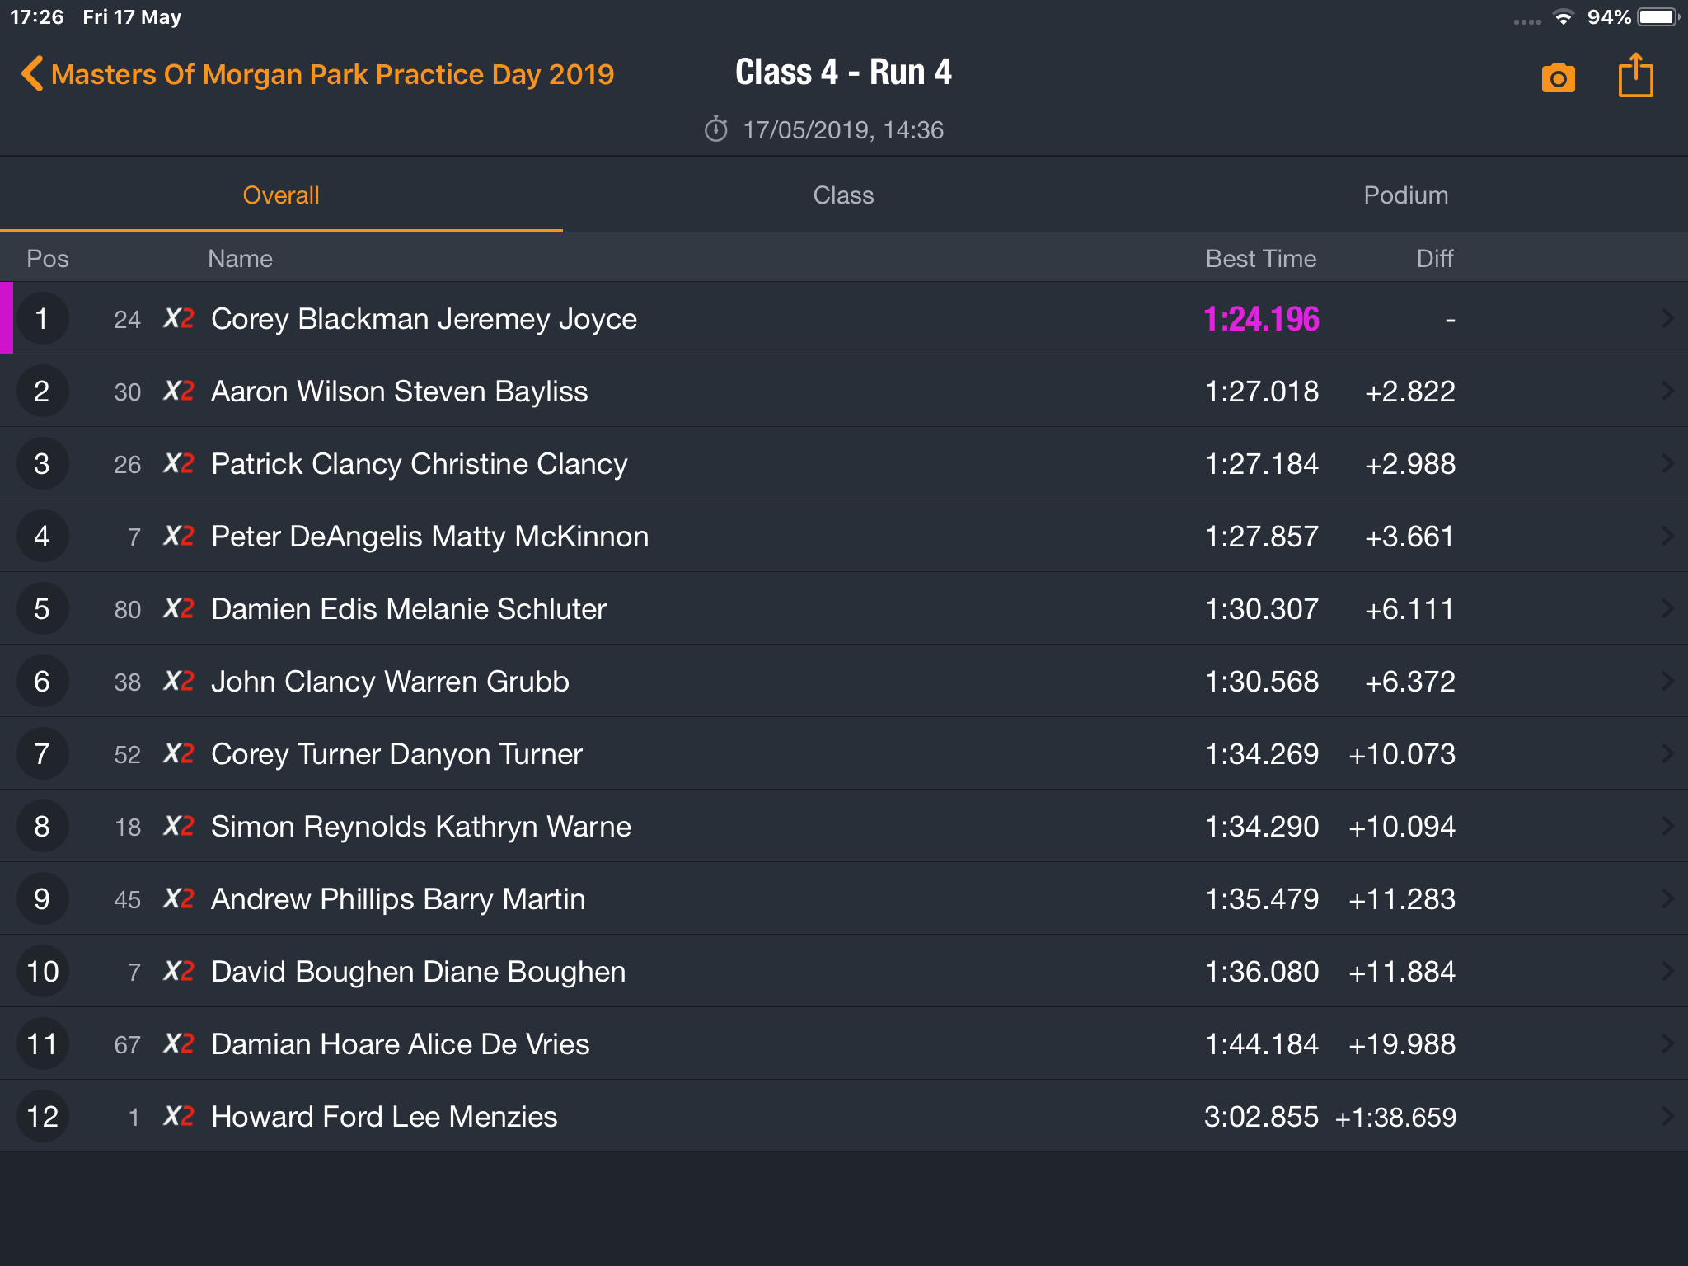Open disclosure chevron for Simon Reynolds row
This screenshot has width=1688, height=1266.
[x=1667, y=826]
